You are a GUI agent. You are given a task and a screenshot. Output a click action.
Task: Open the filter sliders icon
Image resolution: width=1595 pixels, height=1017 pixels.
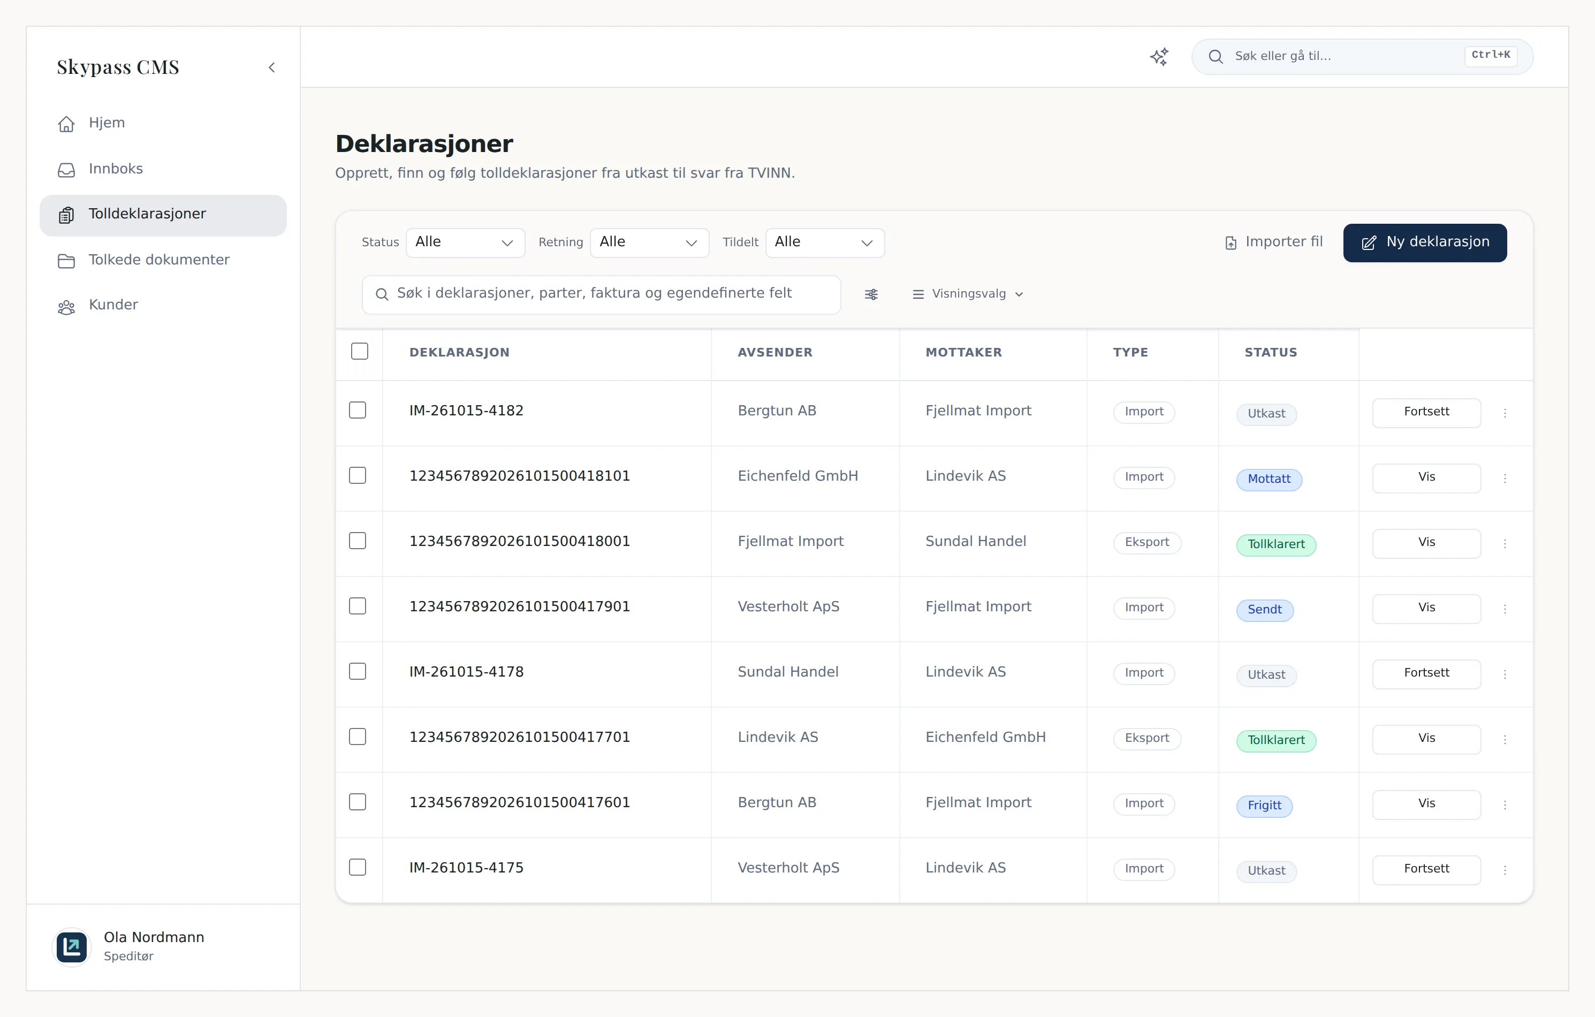tap(871, 294)
